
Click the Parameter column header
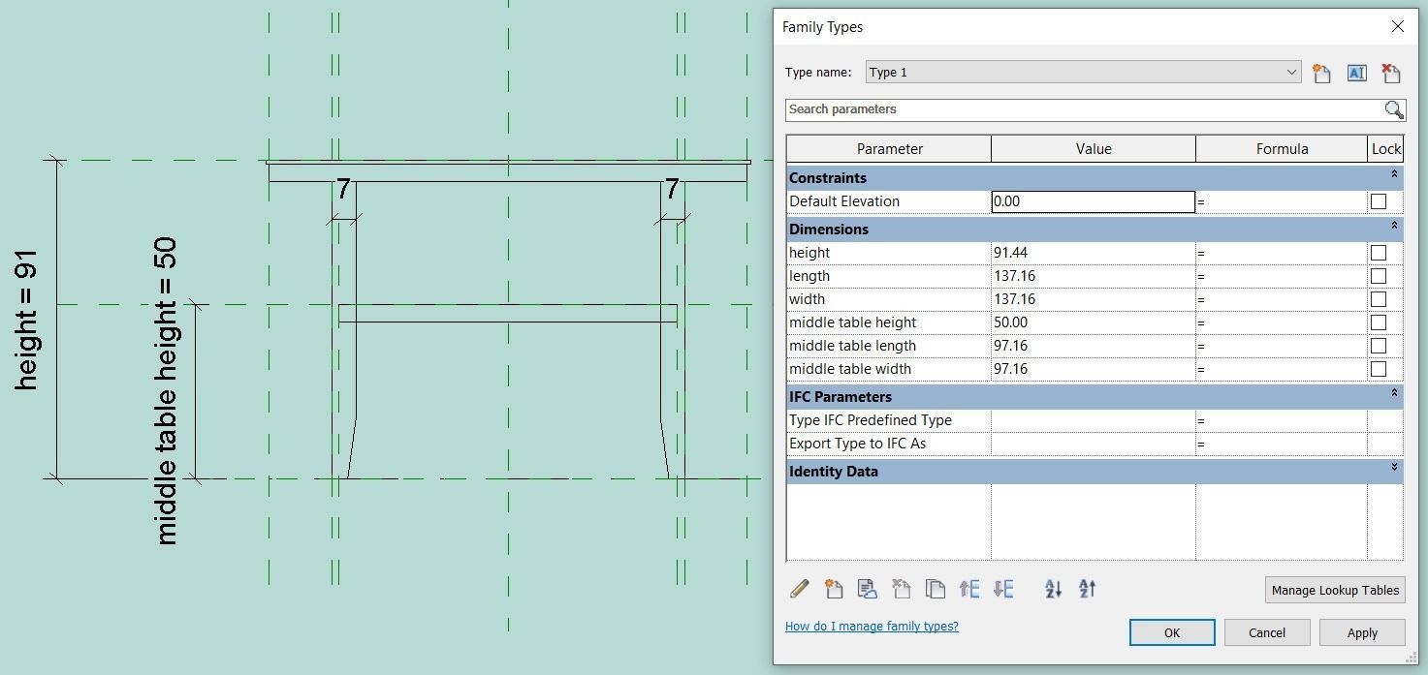pos(889,149)
